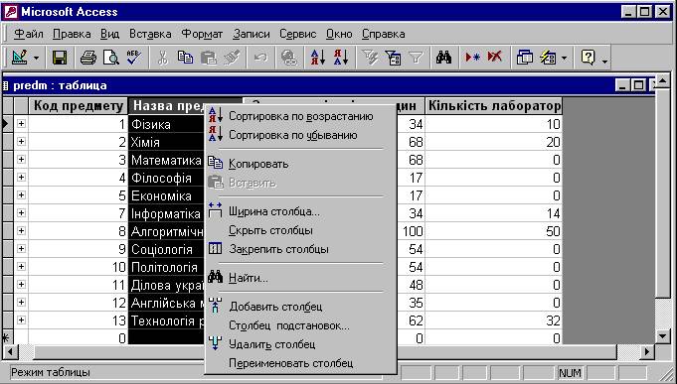Click the Database Window toolbar icon
The height and width of the screenshot is (384, 677).
[x=524, y=58]
